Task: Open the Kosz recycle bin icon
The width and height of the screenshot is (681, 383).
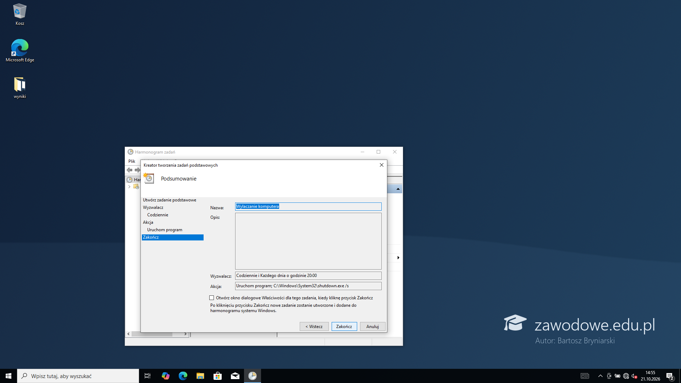Action: 20,14
